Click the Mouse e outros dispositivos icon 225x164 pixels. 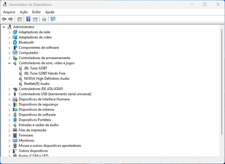click(x=15, y=146)
